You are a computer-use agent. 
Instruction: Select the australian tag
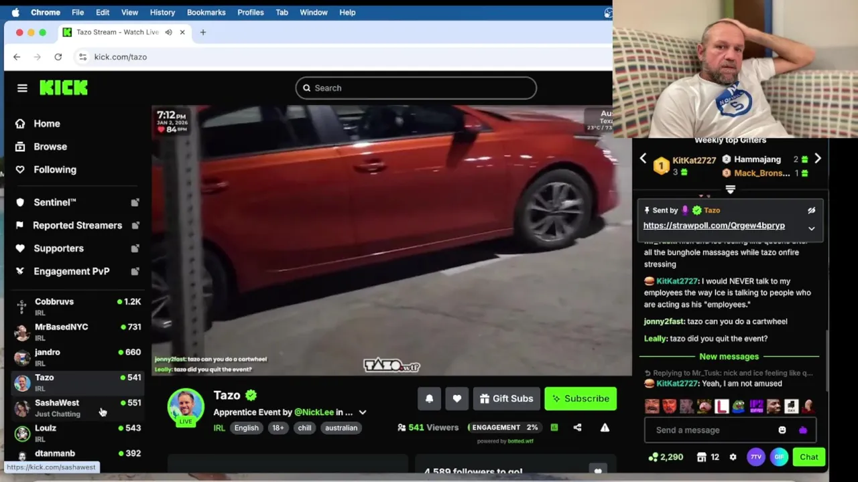point(341,428)
